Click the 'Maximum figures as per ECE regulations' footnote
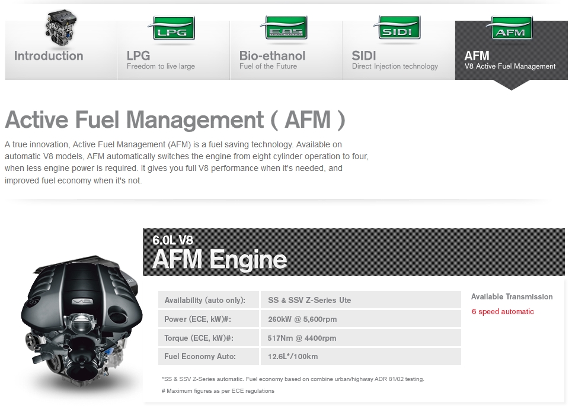The width and height of the screenshot is (572, 410). coord(218,391)
